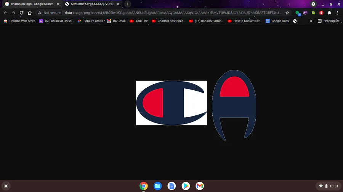Click the Champion logo image
The height and width of the screenshot is (192, 343).
(171, 103)
